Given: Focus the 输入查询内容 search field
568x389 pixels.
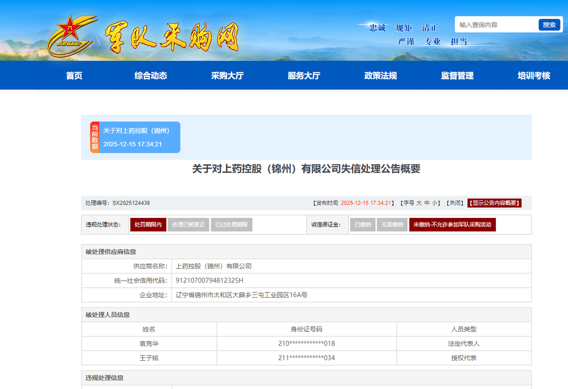Looking at the screenshot, I should (x=496, y=25).
